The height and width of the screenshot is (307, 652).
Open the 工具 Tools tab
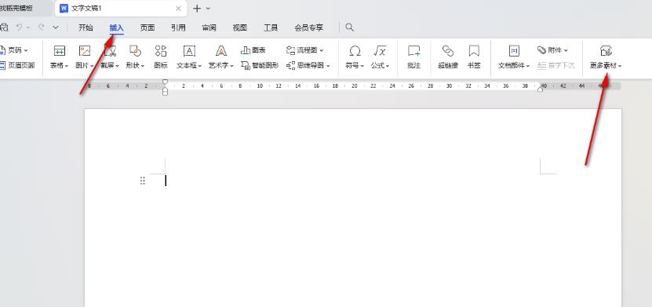[271, 27]
